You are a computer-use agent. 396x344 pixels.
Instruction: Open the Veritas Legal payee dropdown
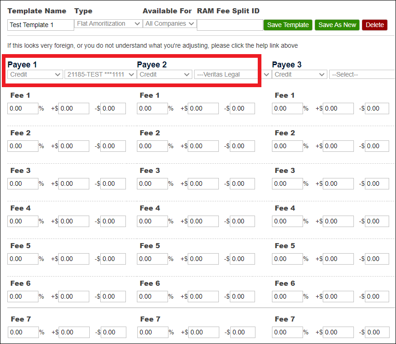(230, 74)
